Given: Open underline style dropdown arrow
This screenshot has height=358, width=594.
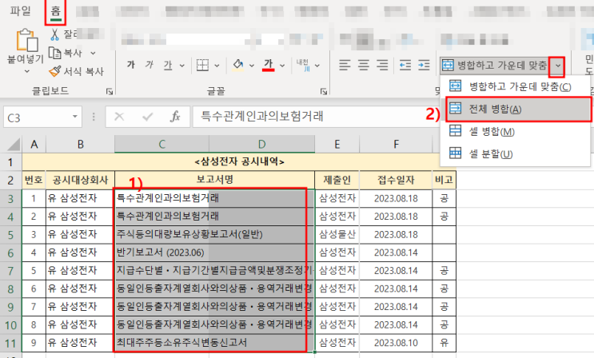Looking at the screenshot, I should click(x=181, y=66).
